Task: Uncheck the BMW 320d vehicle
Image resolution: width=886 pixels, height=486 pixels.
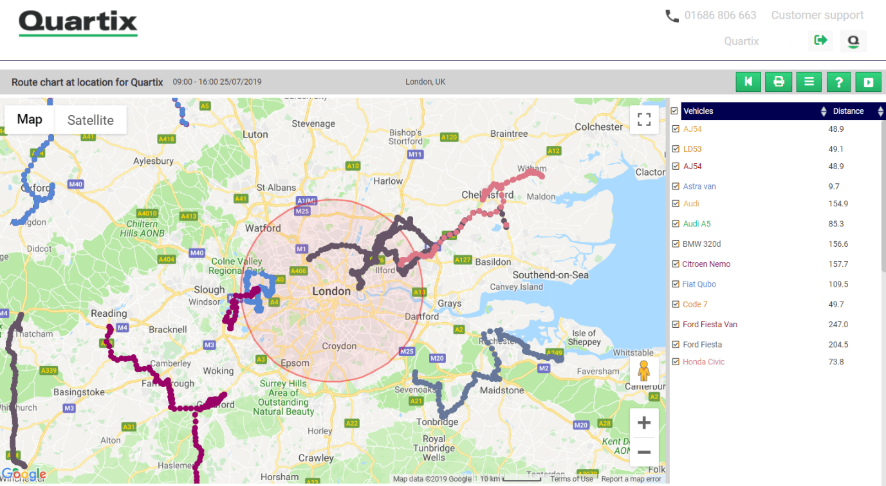Action: 675,244
